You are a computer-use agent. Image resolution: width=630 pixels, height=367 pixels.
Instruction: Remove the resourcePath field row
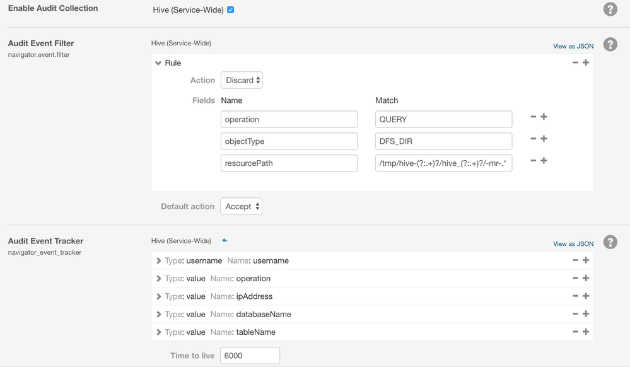534,161
